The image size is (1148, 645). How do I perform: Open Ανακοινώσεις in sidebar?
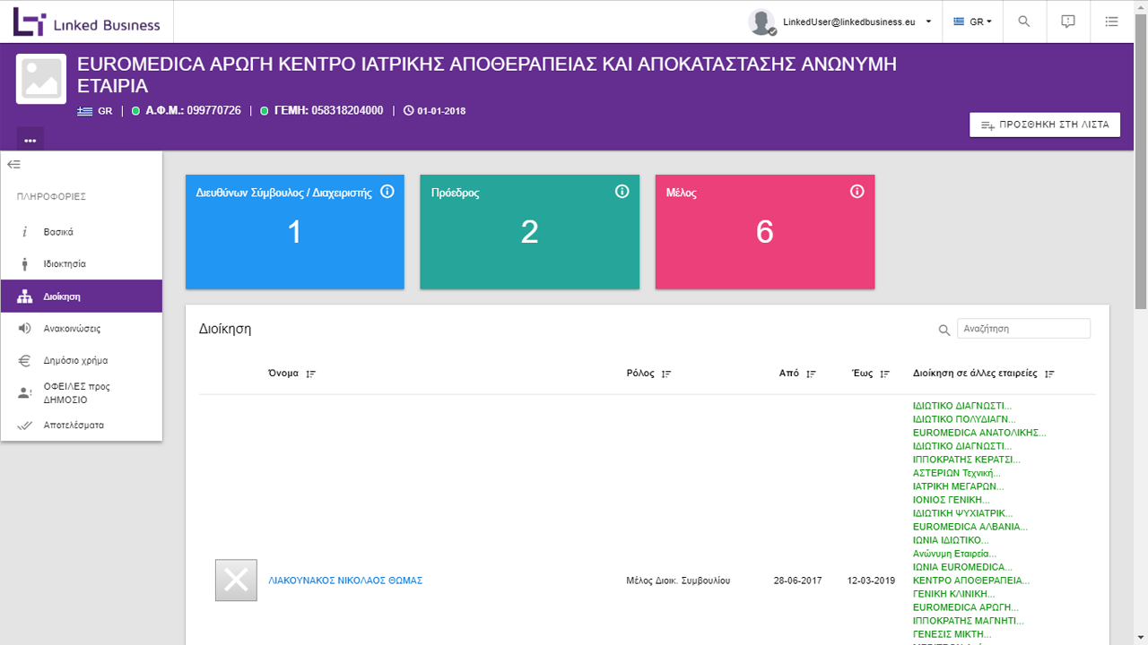coord(82,329)
